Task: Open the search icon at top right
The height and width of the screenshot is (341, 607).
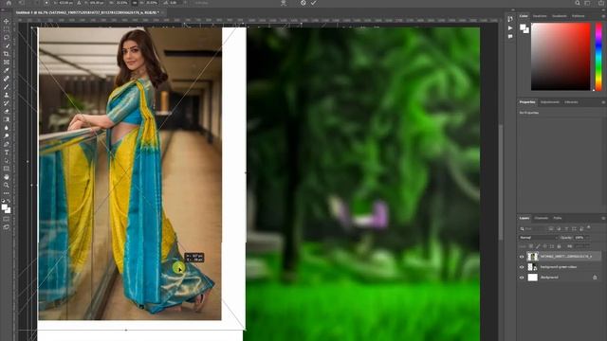Action: click(578, 3)
